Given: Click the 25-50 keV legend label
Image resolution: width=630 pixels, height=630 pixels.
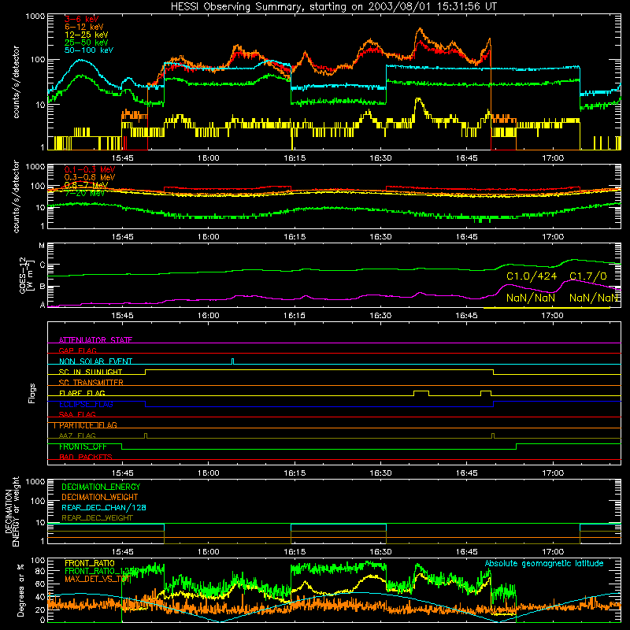Looking at the screenshot, I should pyautogui.click(x=87, y=43).
